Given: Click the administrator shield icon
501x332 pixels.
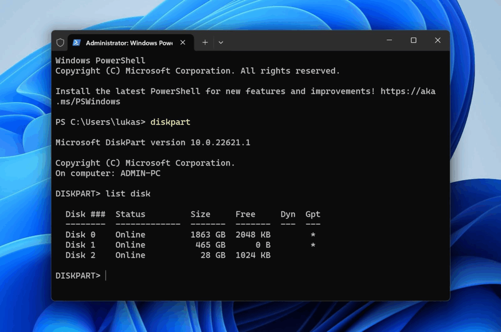Looking at the screenshot, I should pyautogui.click(x=60, y=42).
